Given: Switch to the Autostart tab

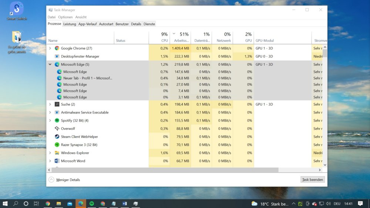Looking at the screenshot, I should pyautogui.click(x=106, y=24).
